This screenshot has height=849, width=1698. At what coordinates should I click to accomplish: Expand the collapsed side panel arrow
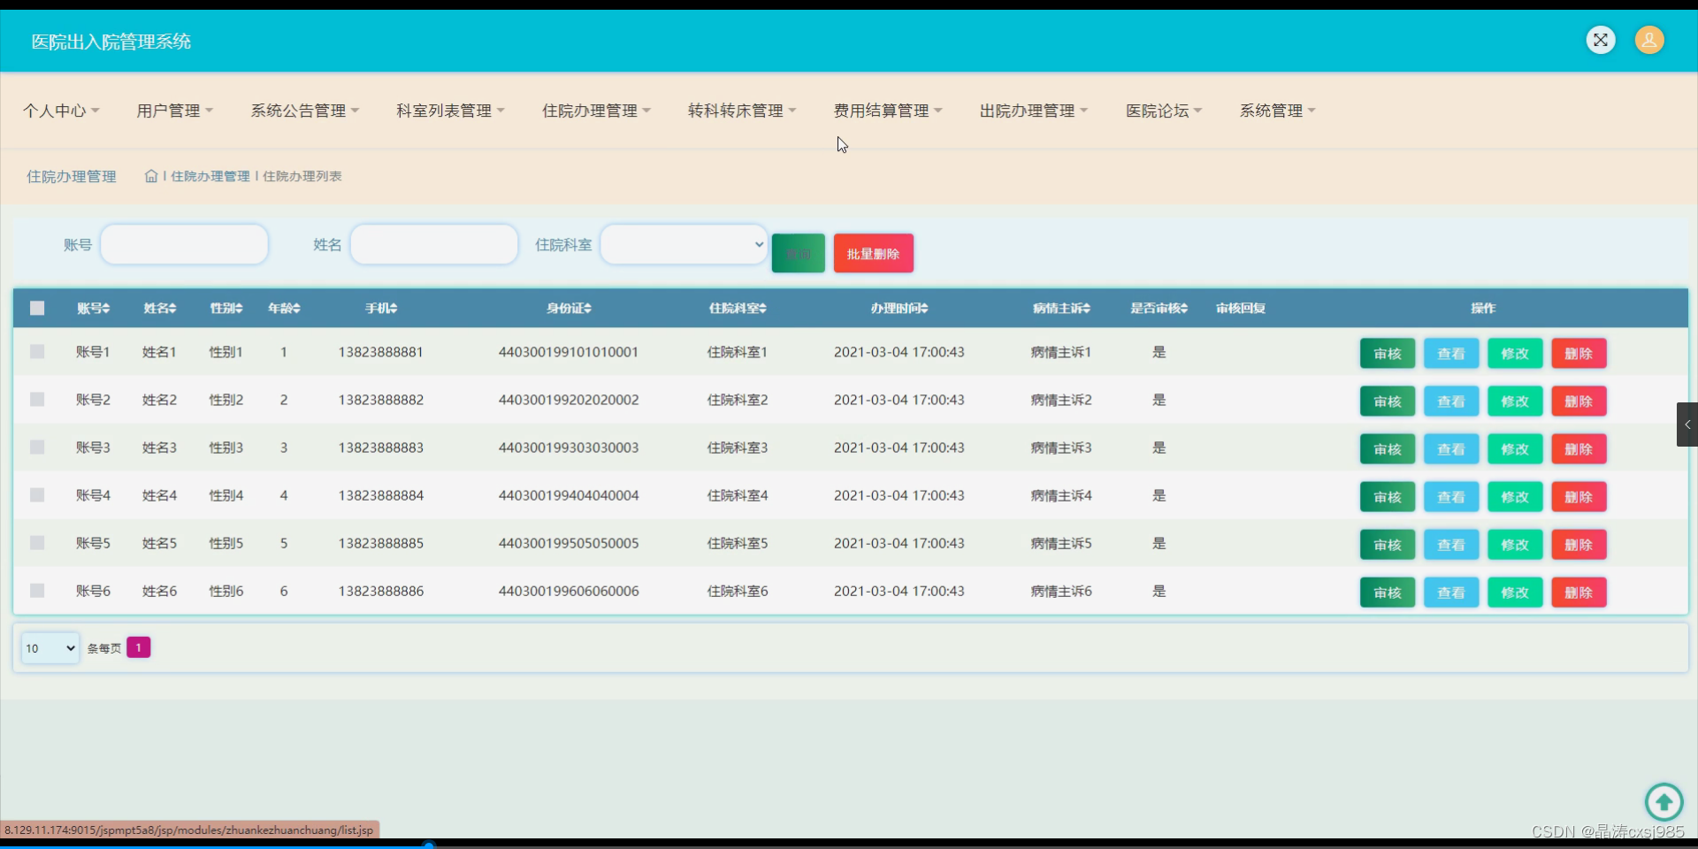coord(1687,424)
